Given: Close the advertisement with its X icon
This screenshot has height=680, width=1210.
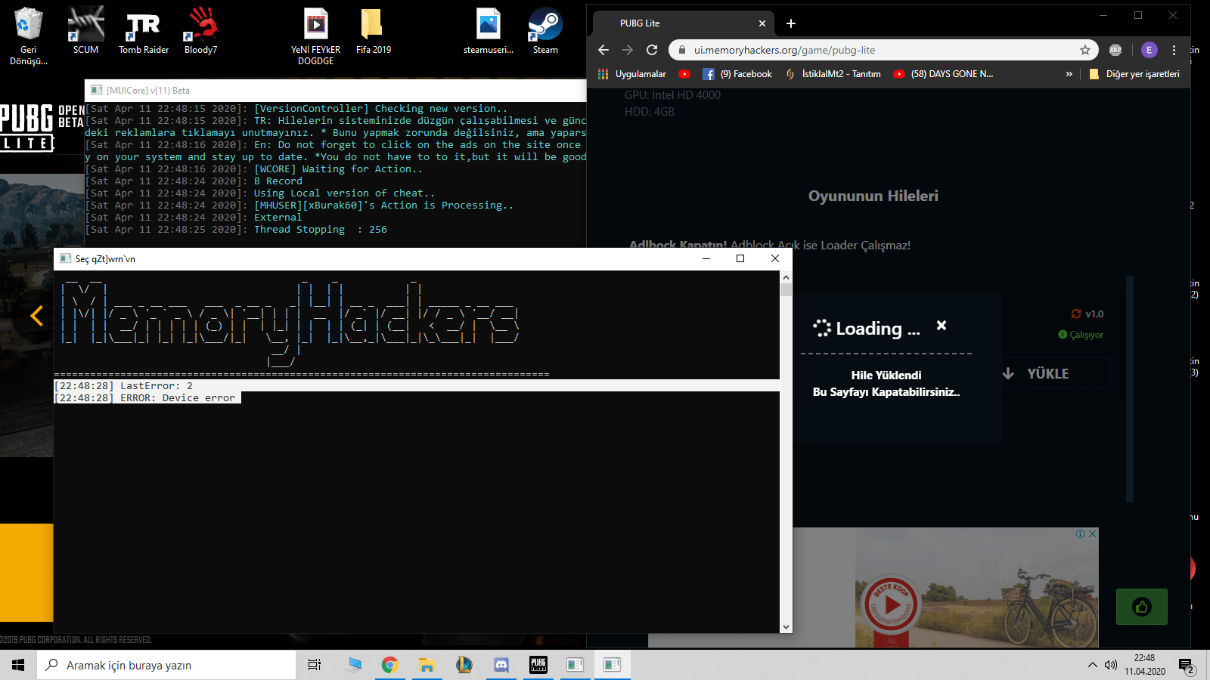Looking at the screenshot, I should (x=1092, y=534).
